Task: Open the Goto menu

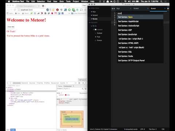Action: point(62,1)
